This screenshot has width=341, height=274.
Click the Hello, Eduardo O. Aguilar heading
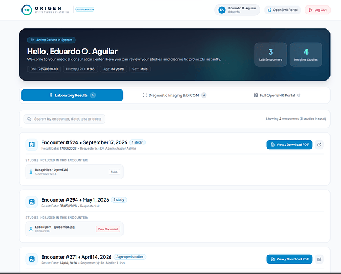pos(72,52)
